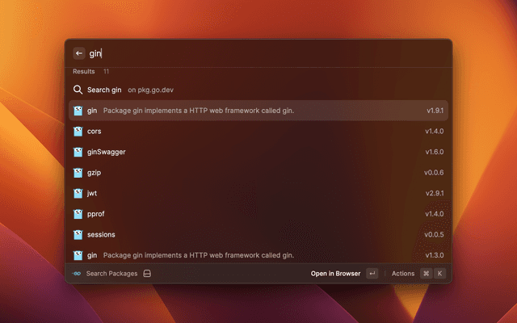Click the gopher icon for cors
This screenshot has height=323, width=517.
tap(78, 131)
